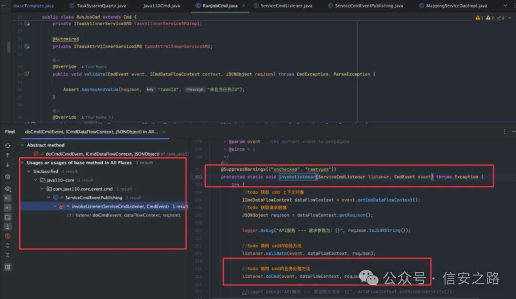The image size is (516, 299).
Task: Collapse Usages or usages of base method node
Action: pos(22,162)
